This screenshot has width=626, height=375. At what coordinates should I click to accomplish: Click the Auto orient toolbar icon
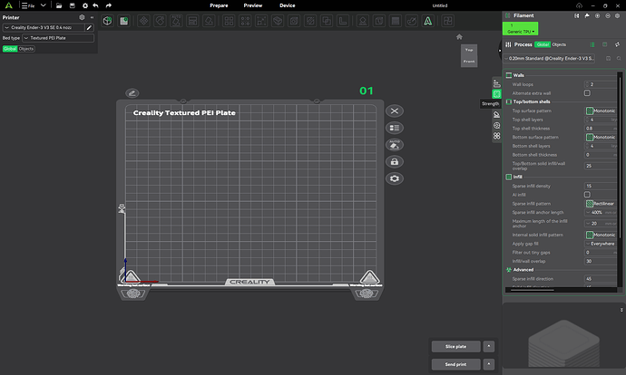(176, 21)
